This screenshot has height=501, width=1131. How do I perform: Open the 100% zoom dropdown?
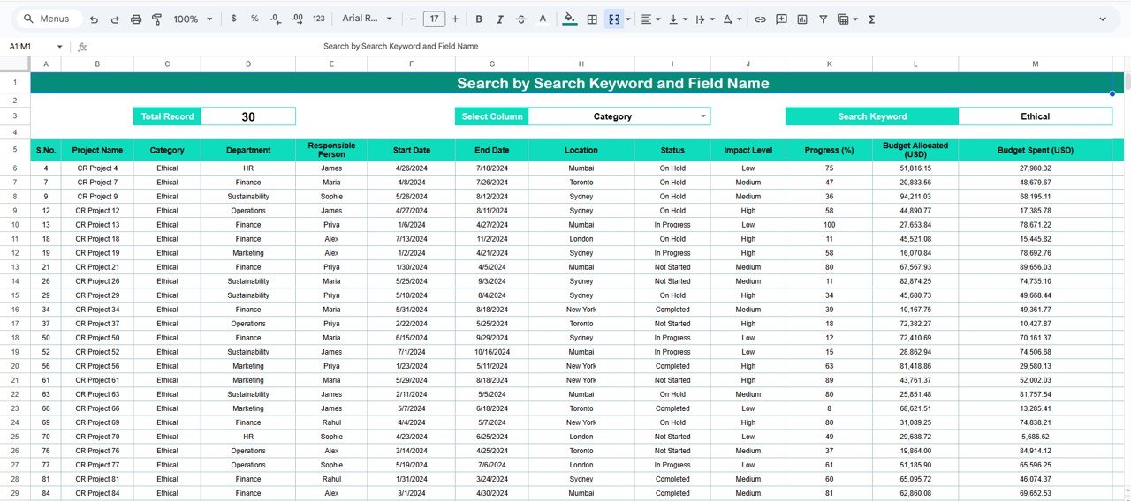(193, 19)
